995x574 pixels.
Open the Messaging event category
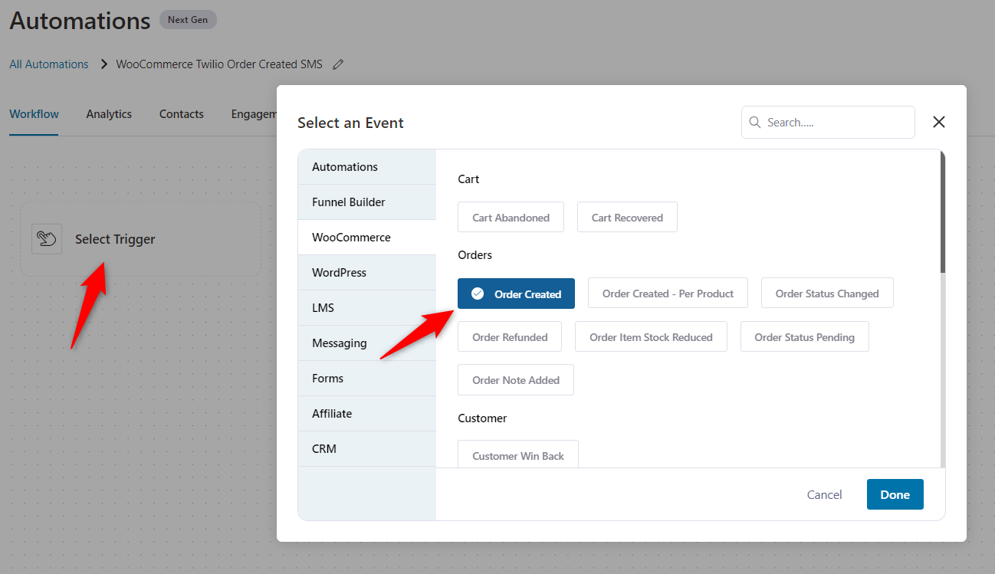point(367,343)
